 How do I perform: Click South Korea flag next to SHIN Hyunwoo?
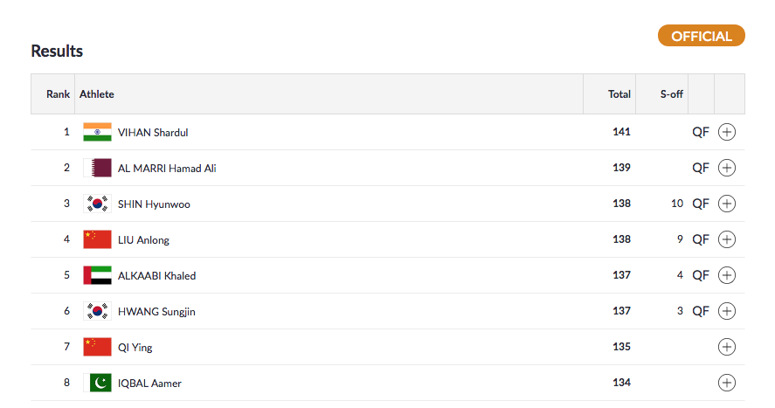pos(97,204)
